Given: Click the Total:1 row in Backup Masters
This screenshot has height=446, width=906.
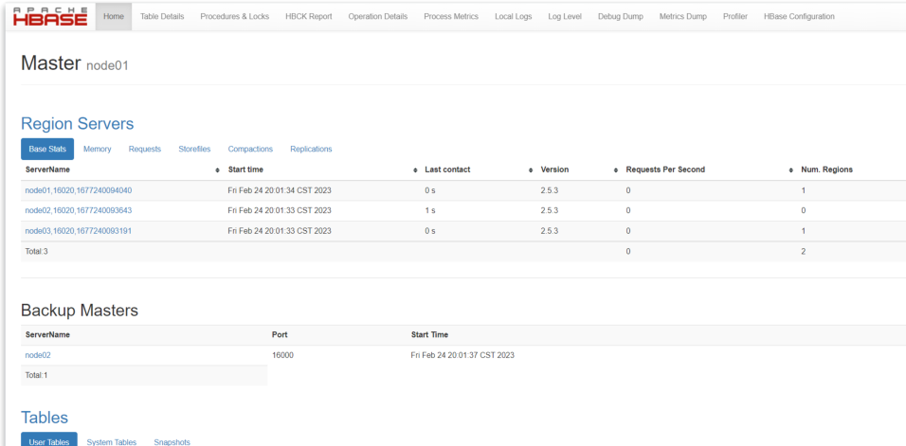Looking at the screenshot, I should coord(144,375).
